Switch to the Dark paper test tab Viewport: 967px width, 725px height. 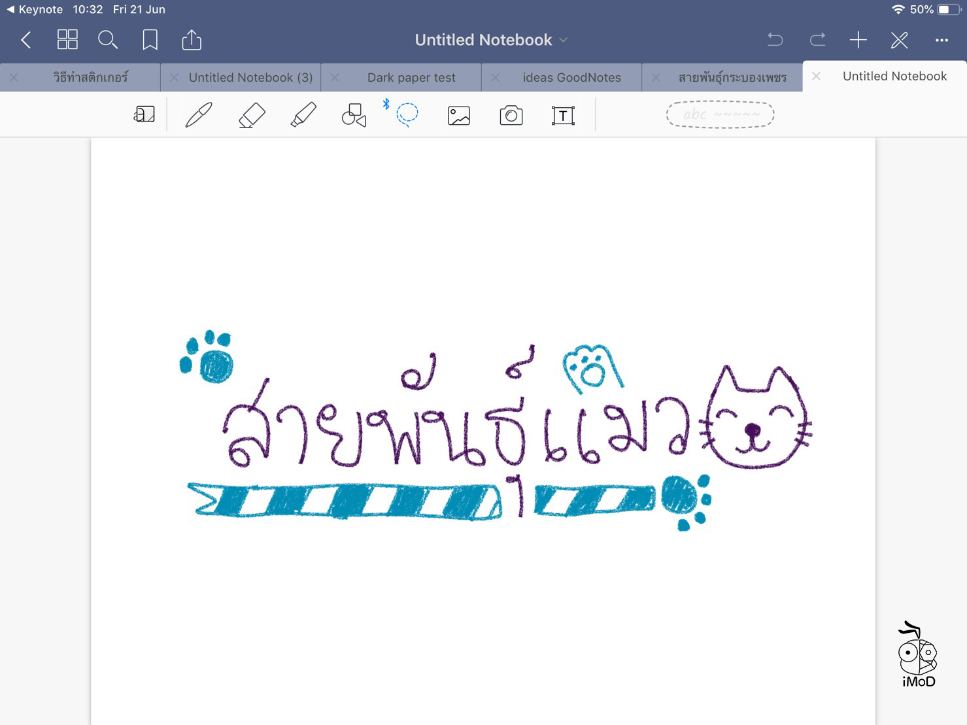(411, 78)
